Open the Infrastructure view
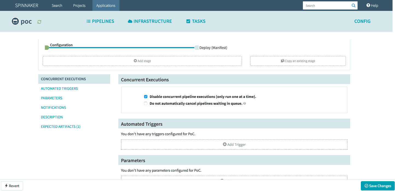Image resolution: width=395 pixels, height=191 pixels. tap(150, 21)
